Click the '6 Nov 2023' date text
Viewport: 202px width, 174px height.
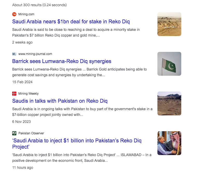point(21,122)
